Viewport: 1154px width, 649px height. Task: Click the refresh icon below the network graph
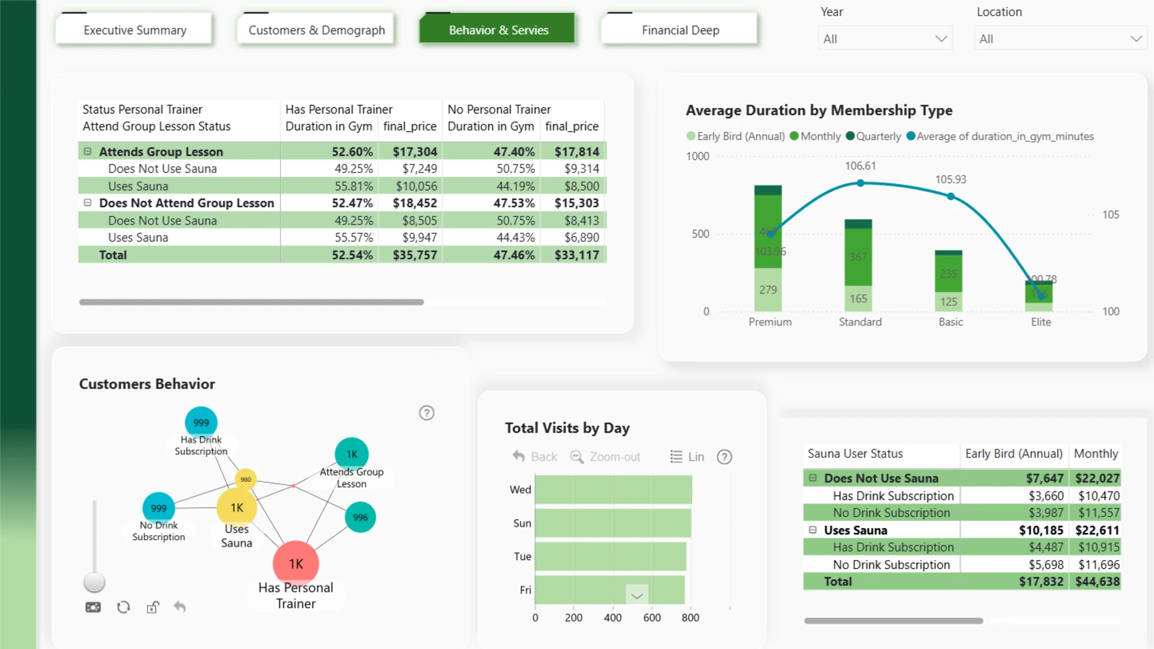123,607
